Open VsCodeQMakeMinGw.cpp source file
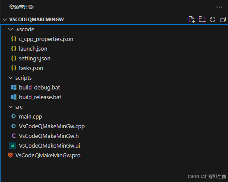The height and width of the screenshot is (182, 228). pyautogui.click(x=52, y=126)
